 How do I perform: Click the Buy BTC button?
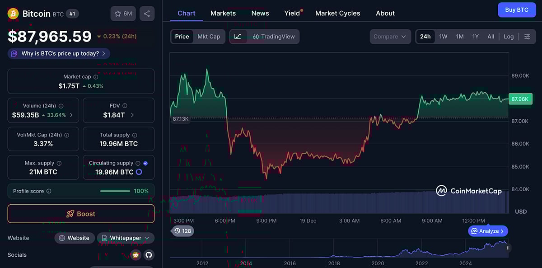517,9
